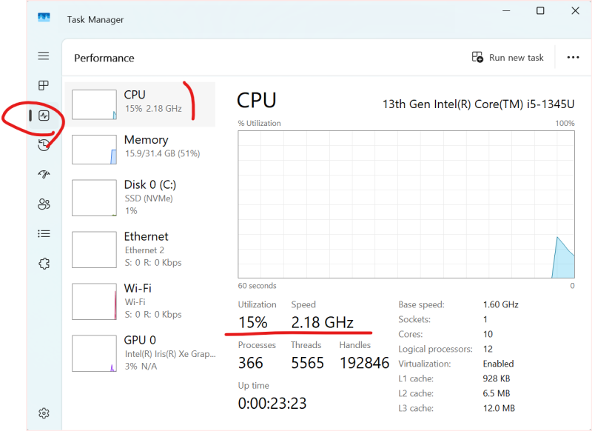Click the CPU utilization graph
The height and width of the screenshot is (431, 592).
(406, 204)
